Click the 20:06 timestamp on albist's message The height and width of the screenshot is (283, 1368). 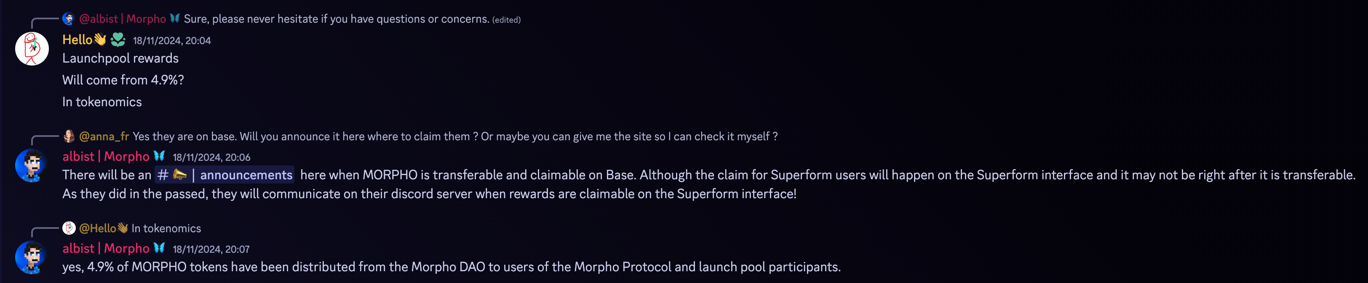coord(211,157)
